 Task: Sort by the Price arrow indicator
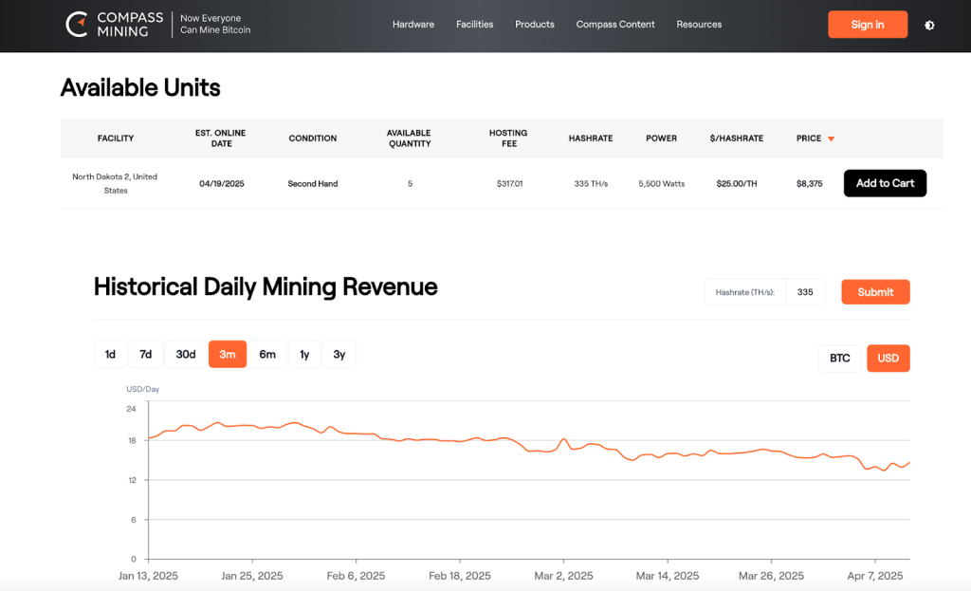click(x=831, y=139)
